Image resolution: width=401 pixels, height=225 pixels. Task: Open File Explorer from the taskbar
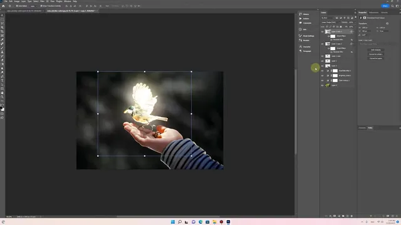pyautogui.click(x=214, y=222)
